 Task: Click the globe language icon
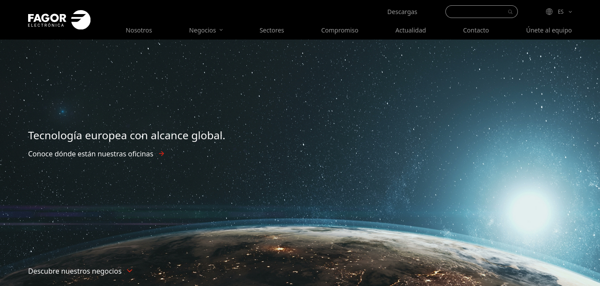tap(549, 12)
